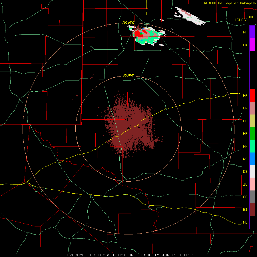Click the ND no data swatch

(252, 222)
